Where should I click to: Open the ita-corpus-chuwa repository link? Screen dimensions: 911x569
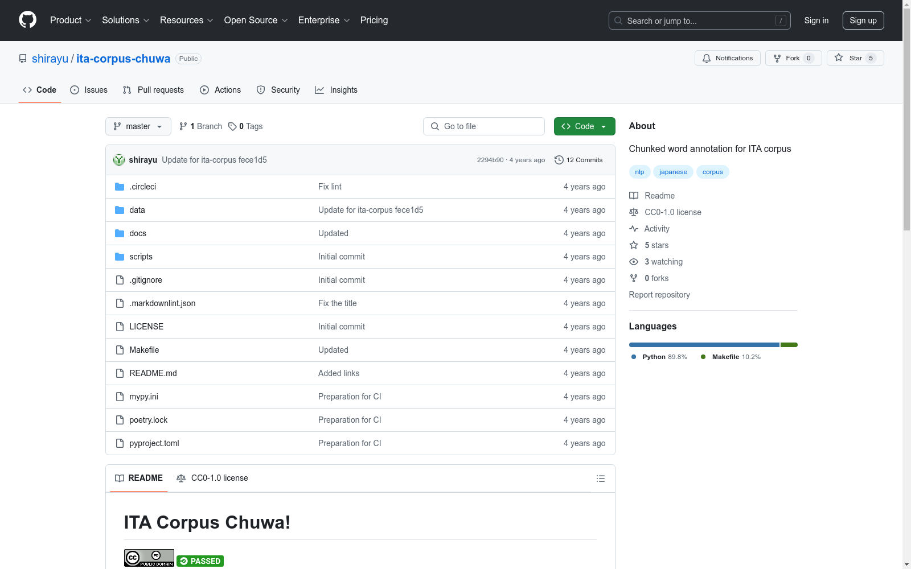click(124, 59)
